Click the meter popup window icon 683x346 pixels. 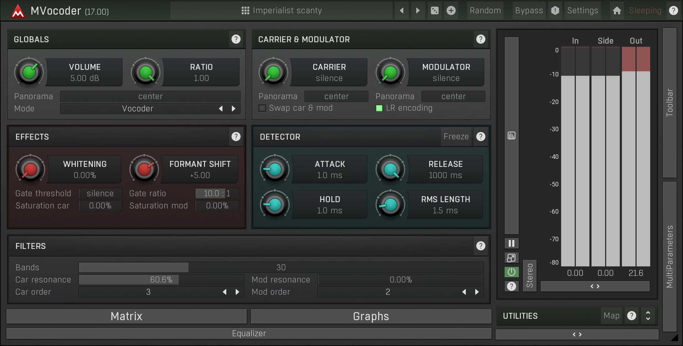tap(512, 258)
